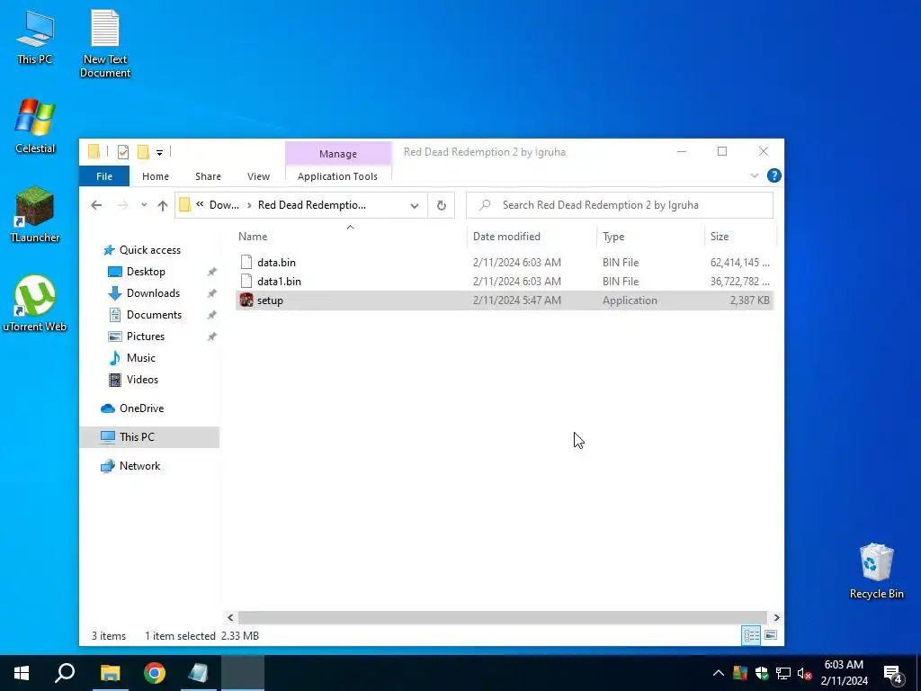Sort files by Date modified column
This screenshot has height=691, width=921.
click(x=532, y=237)
